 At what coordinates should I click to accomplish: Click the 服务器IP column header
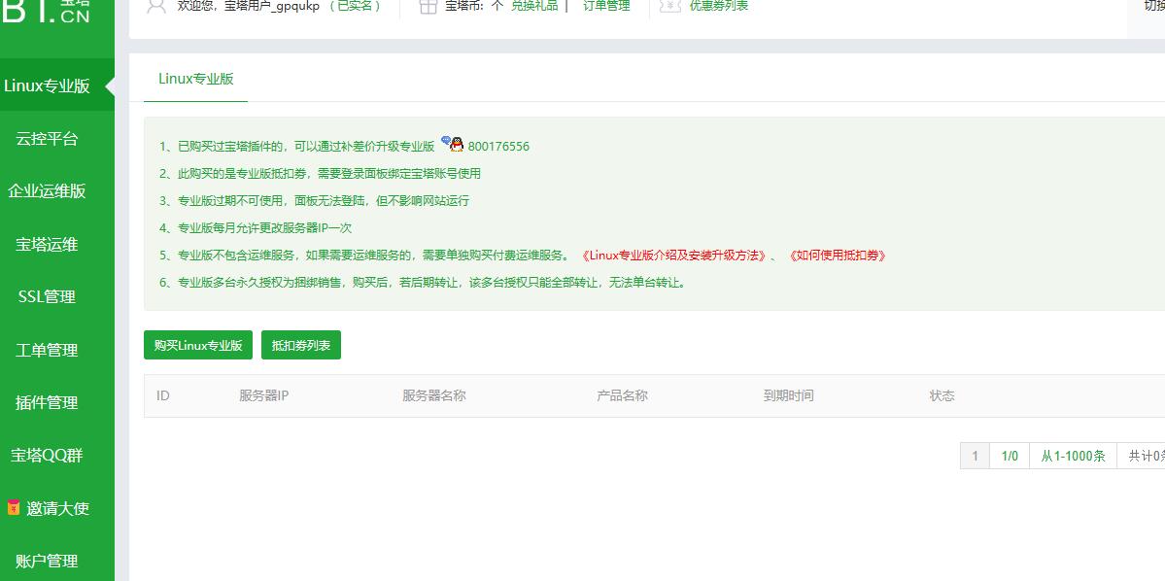click(x=263, y=395)
